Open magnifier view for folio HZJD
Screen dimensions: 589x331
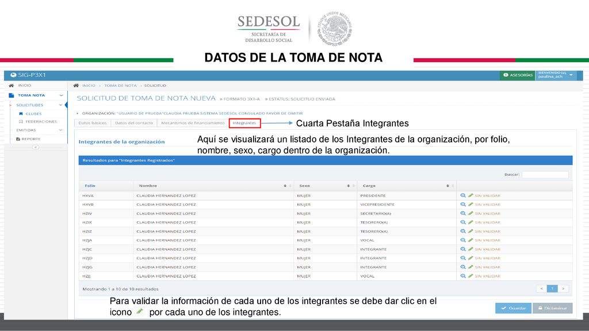coord(463,258)
